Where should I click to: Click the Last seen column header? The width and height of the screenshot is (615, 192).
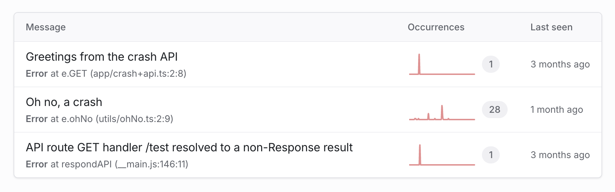click(x=551, y=27)
